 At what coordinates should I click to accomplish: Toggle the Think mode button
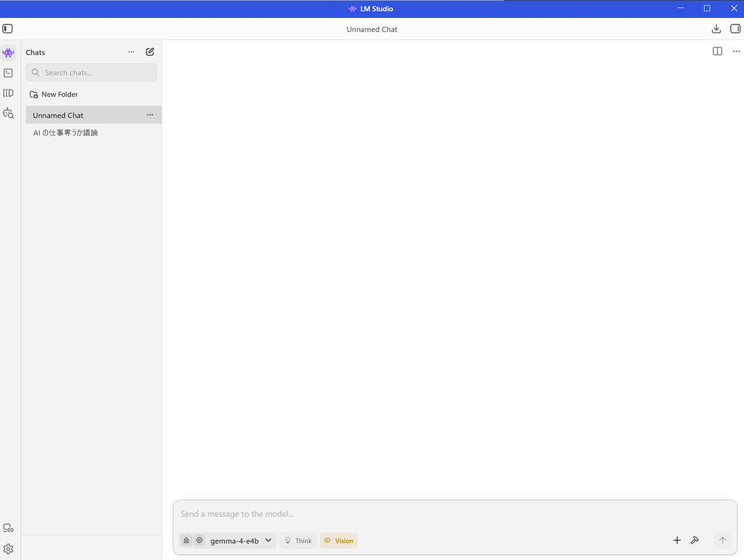pyautogui.click(x=298, y=540)
